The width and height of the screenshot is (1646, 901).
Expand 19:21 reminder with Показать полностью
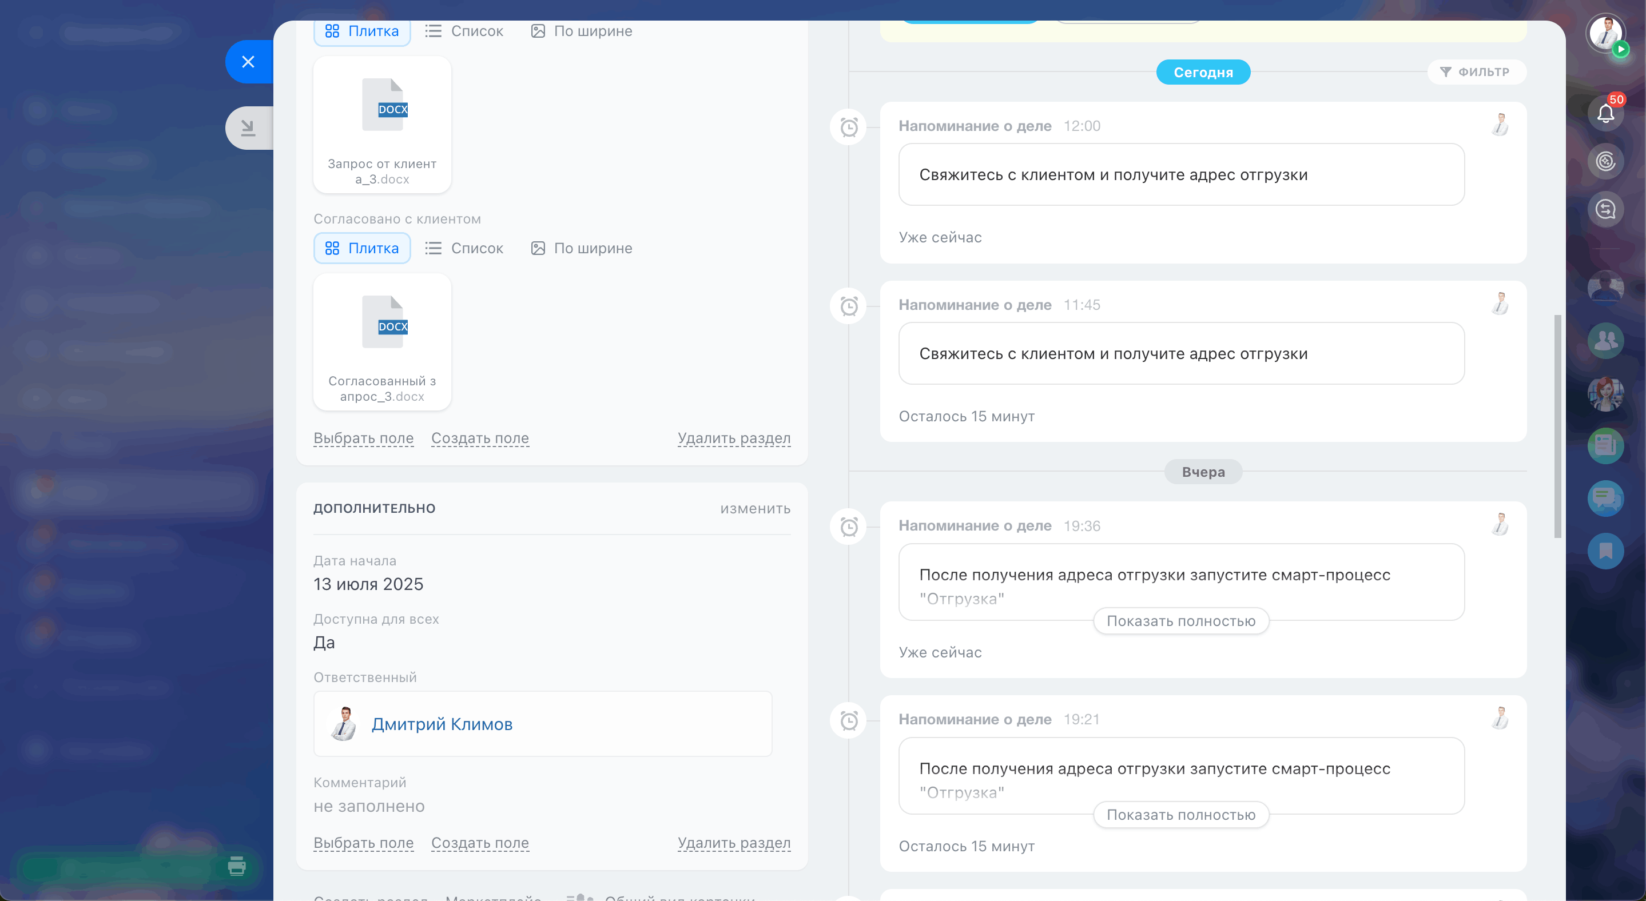click(1180, 815)
